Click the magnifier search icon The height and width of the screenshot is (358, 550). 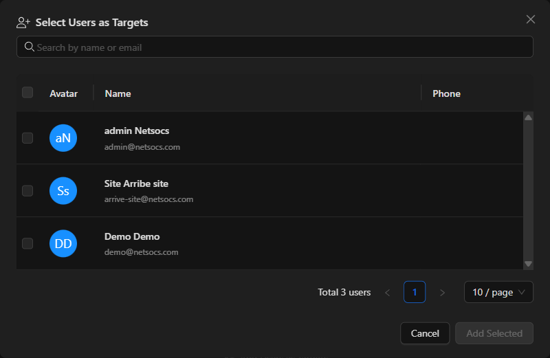point(29,47)
